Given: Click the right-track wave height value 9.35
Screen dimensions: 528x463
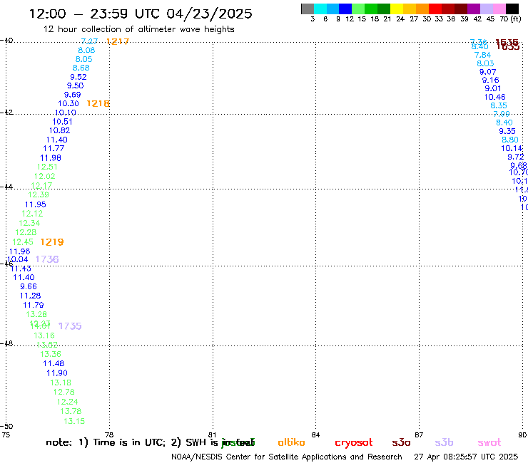Looking at the screenshot, I should click(x=507, y=132).
